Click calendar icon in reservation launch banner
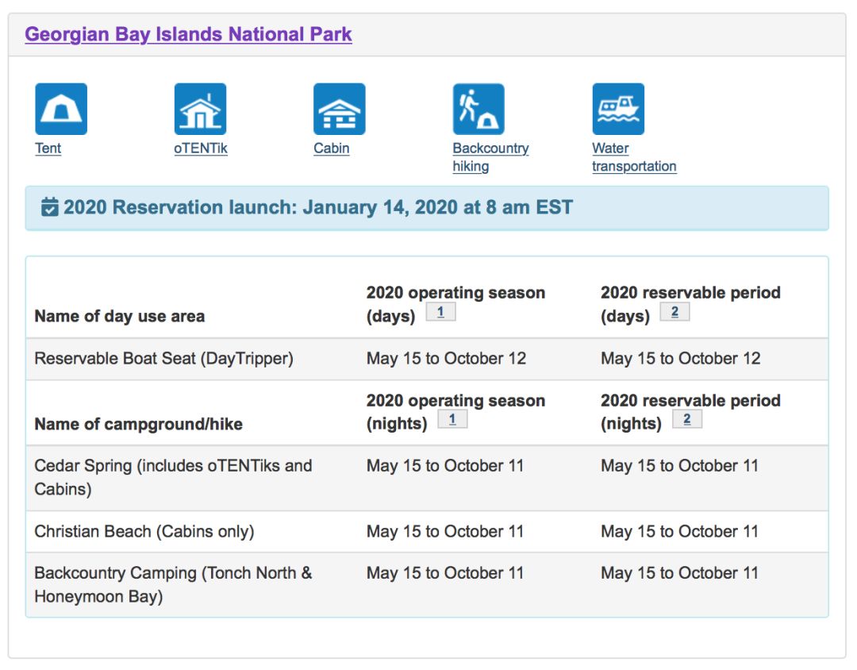 point(50,208)
